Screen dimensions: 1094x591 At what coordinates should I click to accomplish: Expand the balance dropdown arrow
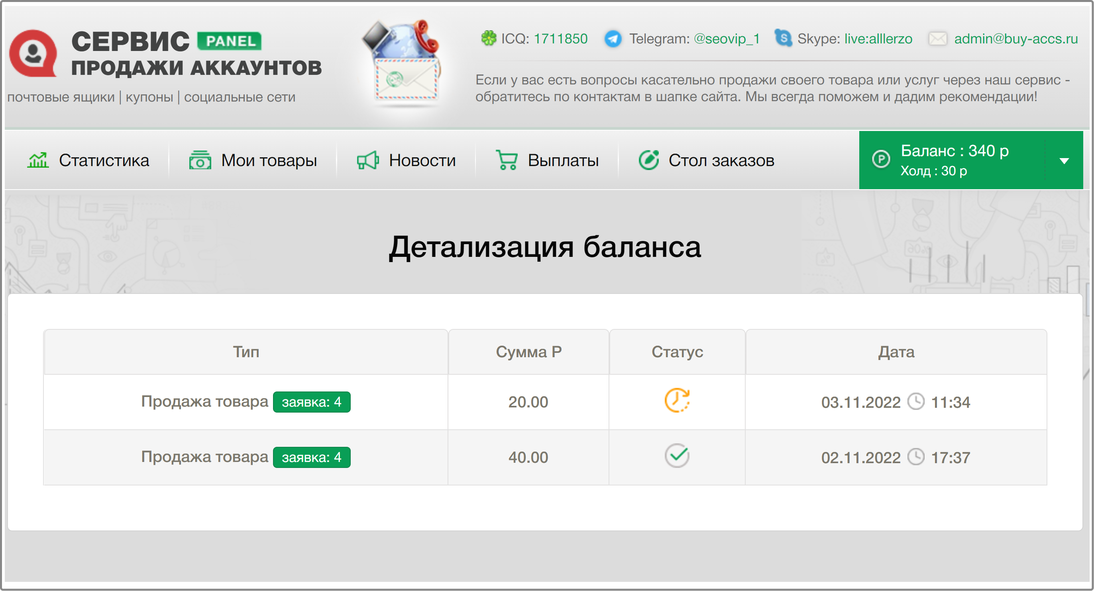[x=1064, y=161]
